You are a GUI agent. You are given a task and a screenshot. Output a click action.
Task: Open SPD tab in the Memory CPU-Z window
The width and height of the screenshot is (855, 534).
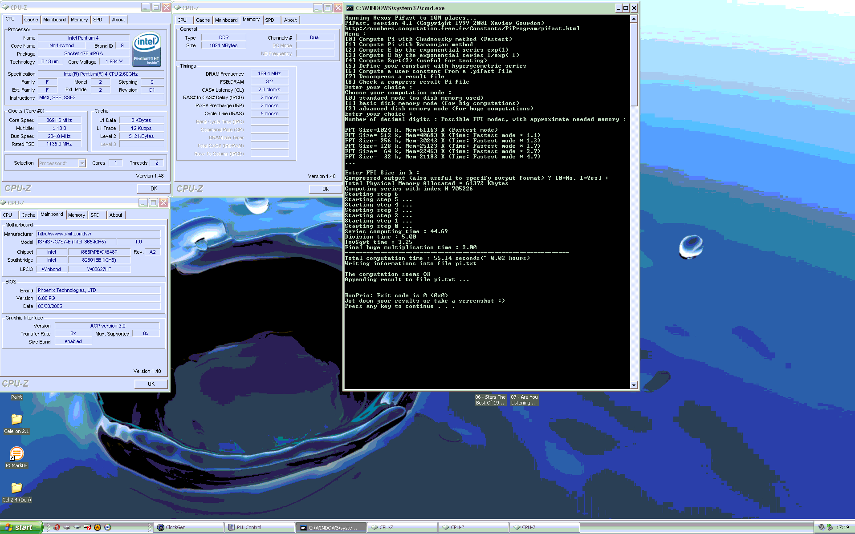270,20
